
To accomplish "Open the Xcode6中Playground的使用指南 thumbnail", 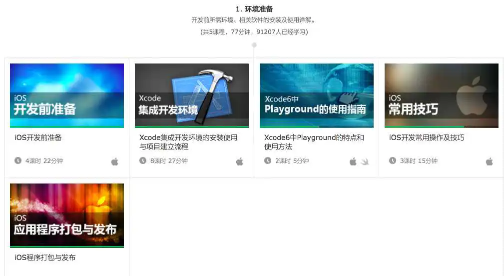I will coord(317,95).
